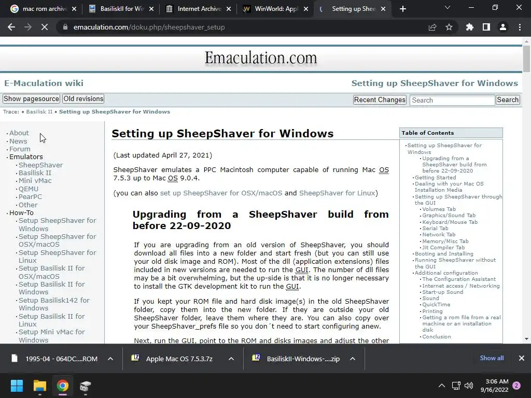Open the share this page icon

[432, 27]
